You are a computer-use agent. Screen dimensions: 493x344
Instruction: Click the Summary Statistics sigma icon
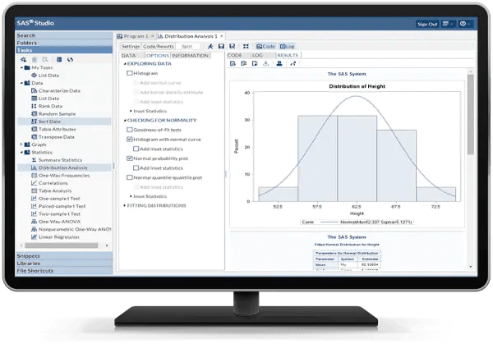[x=34, y=160]
